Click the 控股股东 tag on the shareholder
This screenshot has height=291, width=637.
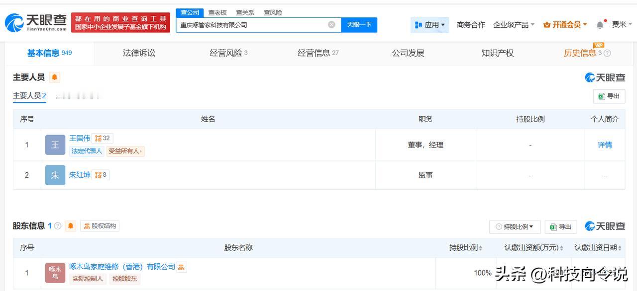point(124,279)
